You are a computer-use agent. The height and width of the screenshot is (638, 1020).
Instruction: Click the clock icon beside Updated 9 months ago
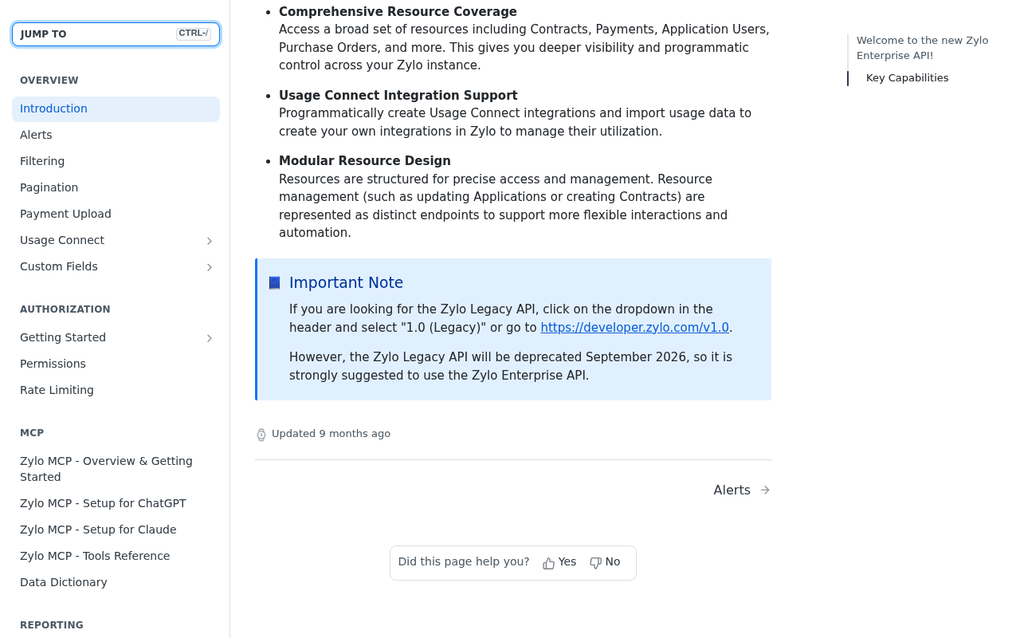261,435
